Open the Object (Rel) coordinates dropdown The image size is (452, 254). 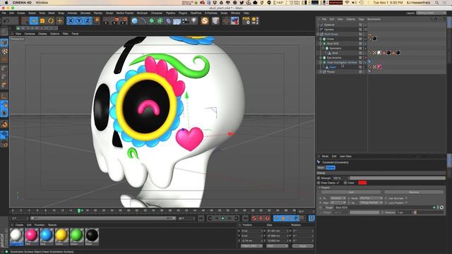click(251, 246)
